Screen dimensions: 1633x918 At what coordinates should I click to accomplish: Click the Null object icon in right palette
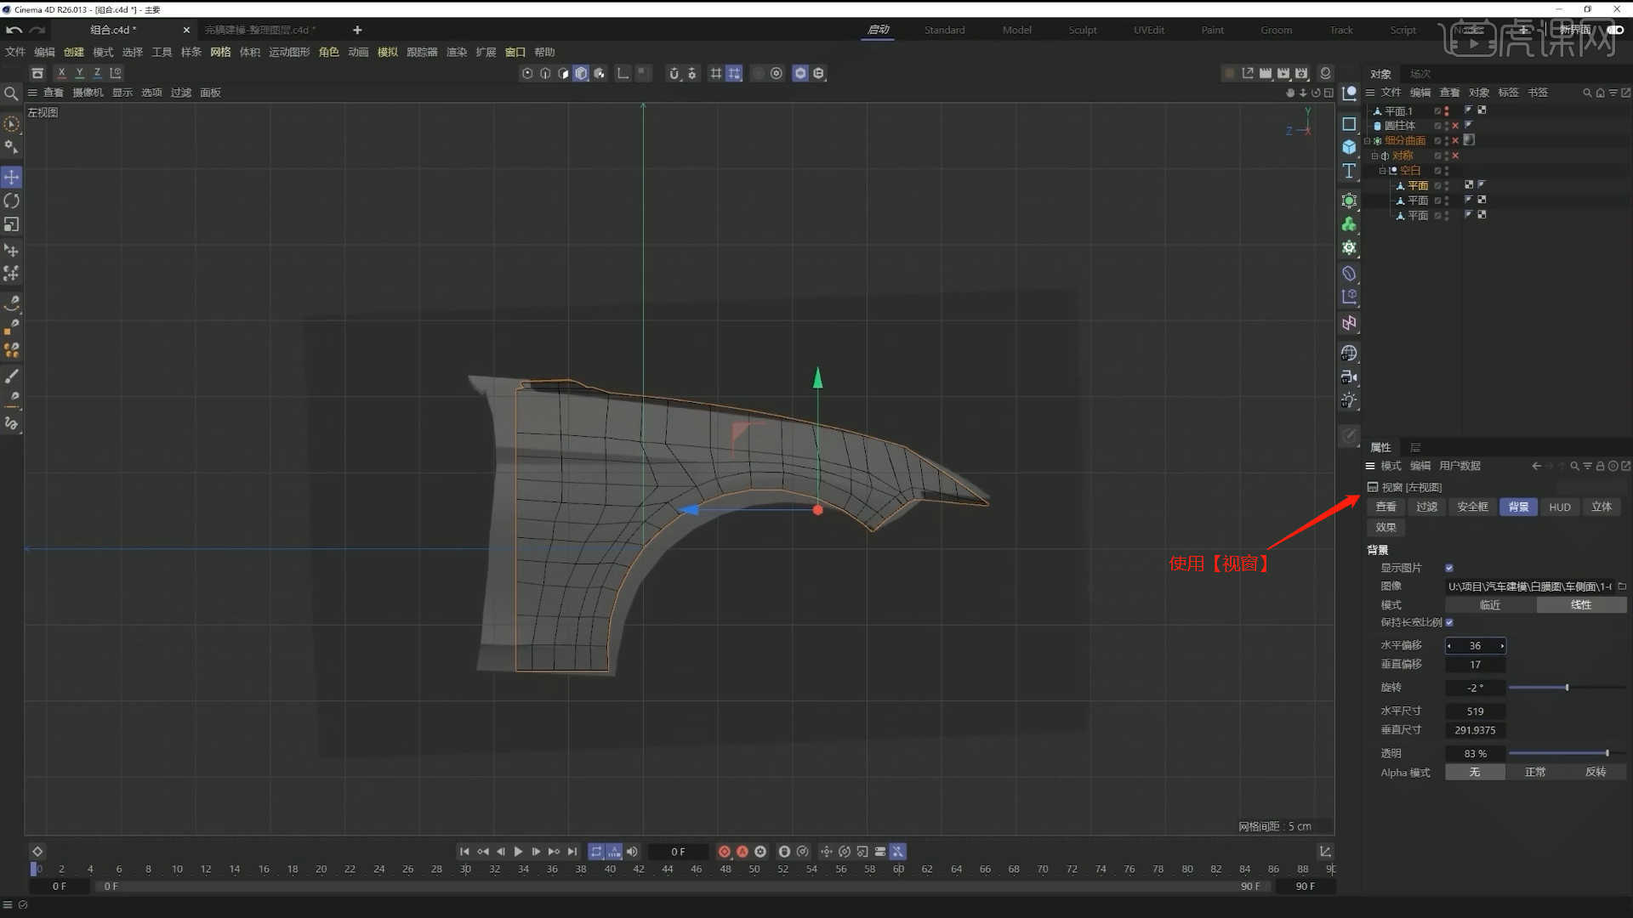click(1349, 93)
